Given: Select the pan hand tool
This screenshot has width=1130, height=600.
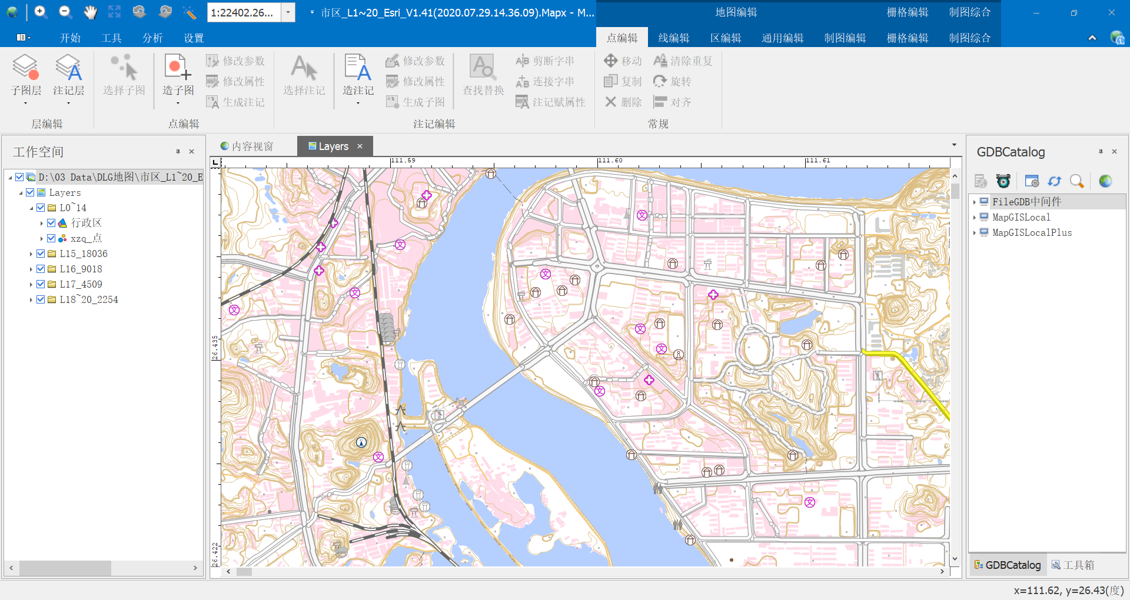Looking at the screenshot, I should tap(90, 12).
